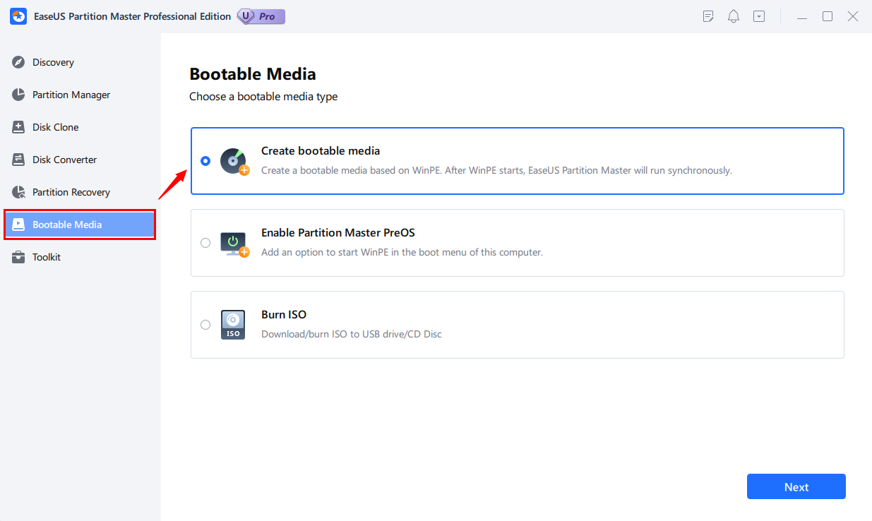
Task: Click the Disk Clone sidebar icon
Action: click(19, 127)
